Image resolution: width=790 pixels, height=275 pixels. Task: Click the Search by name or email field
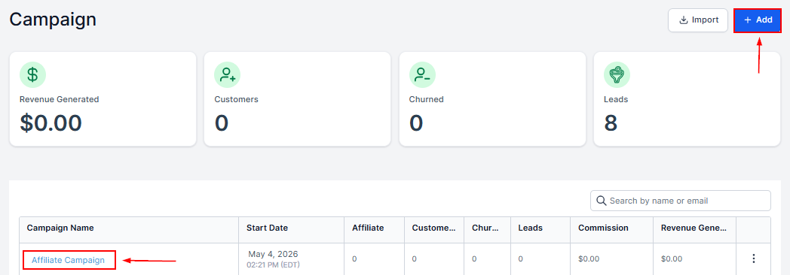click(x=680, y=201)
